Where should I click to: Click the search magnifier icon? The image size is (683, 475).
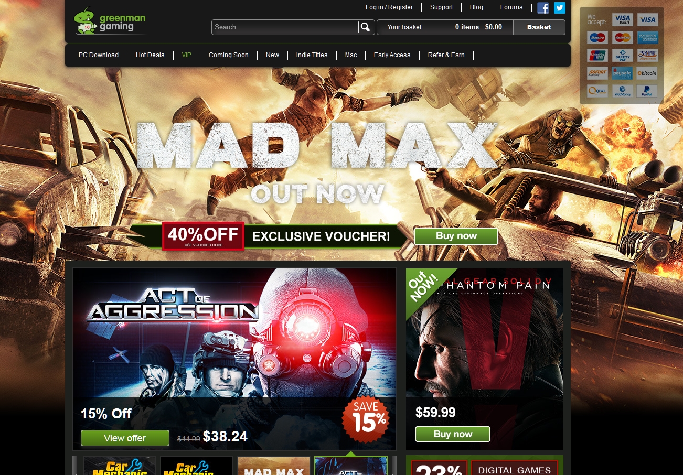point(366,27)
